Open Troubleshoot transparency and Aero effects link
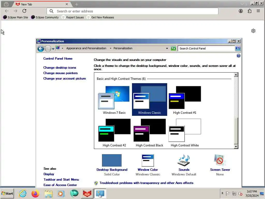This screenshot has width=265, height=199. tap(146, 183)
